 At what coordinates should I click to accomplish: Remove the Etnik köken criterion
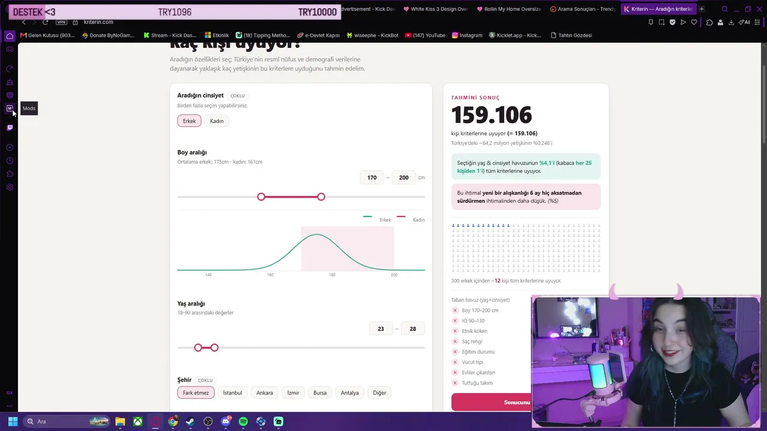pyautogui.click(x=455, y=331)
